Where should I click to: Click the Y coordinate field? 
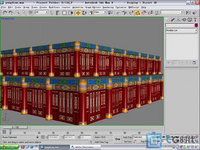click(x=69, y=137)
